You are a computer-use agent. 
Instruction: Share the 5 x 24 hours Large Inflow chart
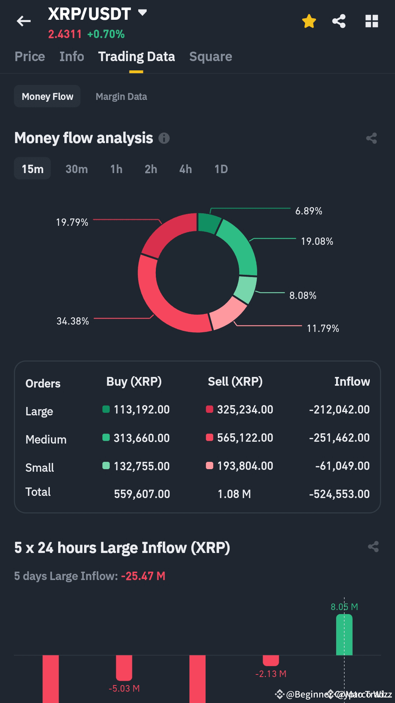click(x=373, y=547)
